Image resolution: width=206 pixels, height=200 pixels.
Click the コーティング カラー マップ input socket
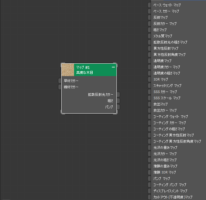click(150, 123)
